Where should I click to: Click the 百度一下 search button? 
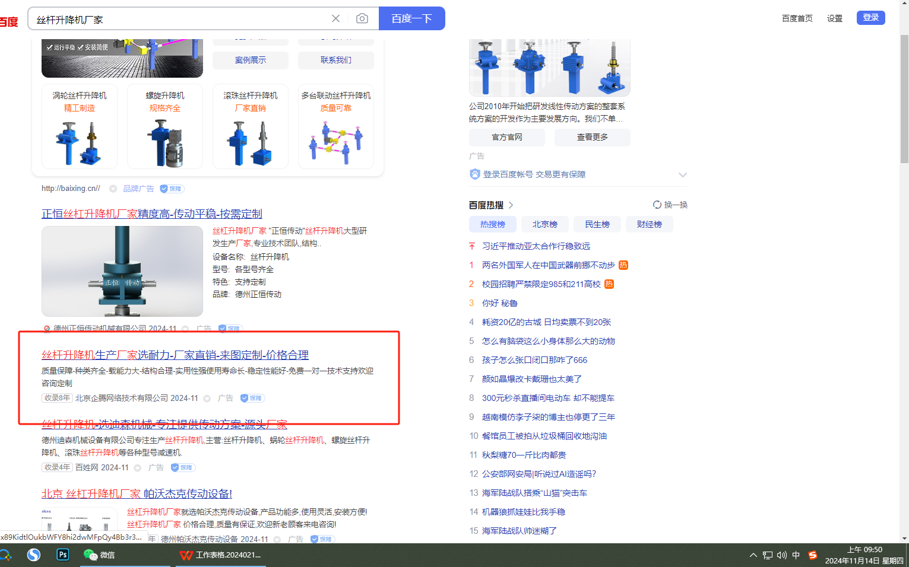point(411,18)
